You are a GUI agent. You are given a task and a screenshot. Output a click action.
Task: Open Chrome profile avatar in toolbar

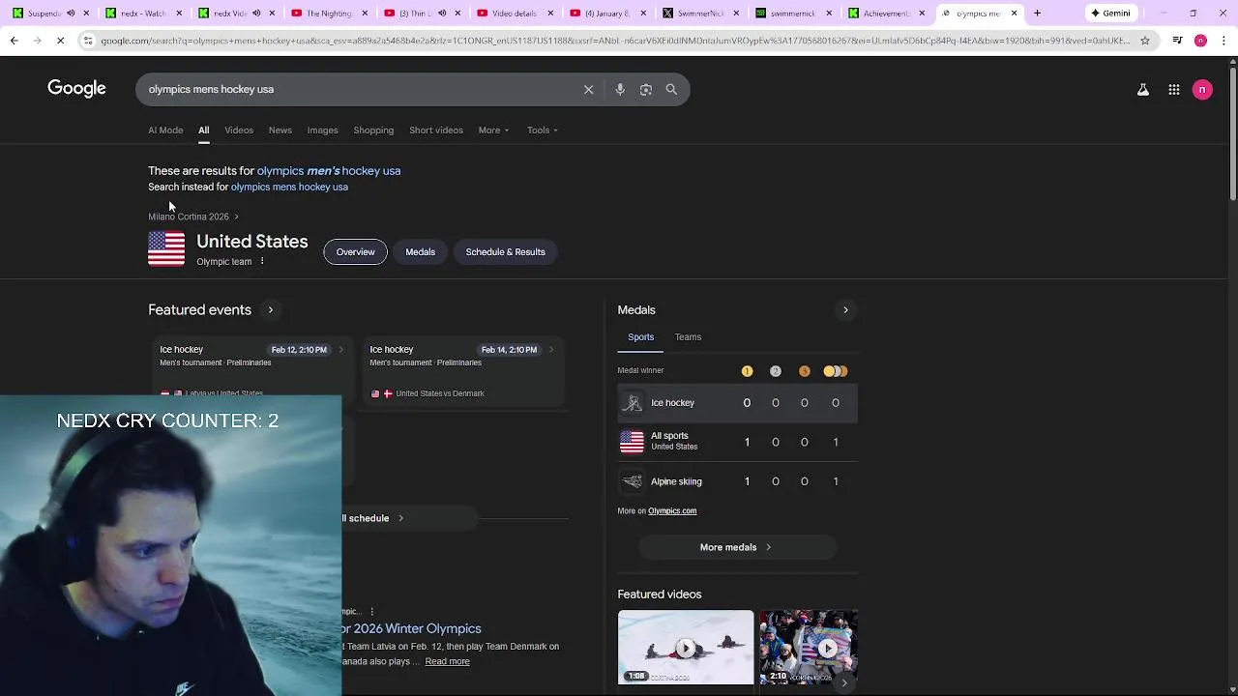1200,41
